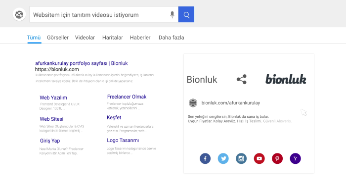This screenshot has width=346, height=195.
Task: Open the Instagram social icon
Action: click(241, 158)
